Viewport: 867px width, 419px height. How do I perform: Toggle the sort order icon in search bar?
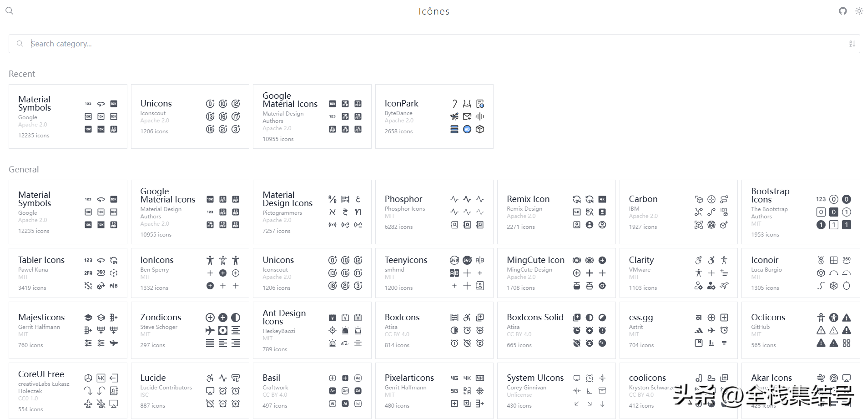852,44
